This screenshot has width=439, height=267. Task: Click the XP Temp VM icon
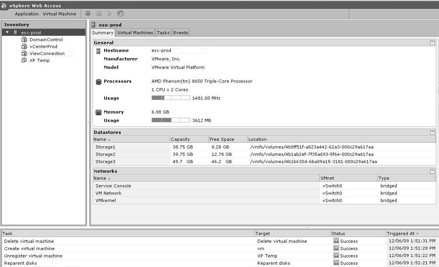point(24,60)
